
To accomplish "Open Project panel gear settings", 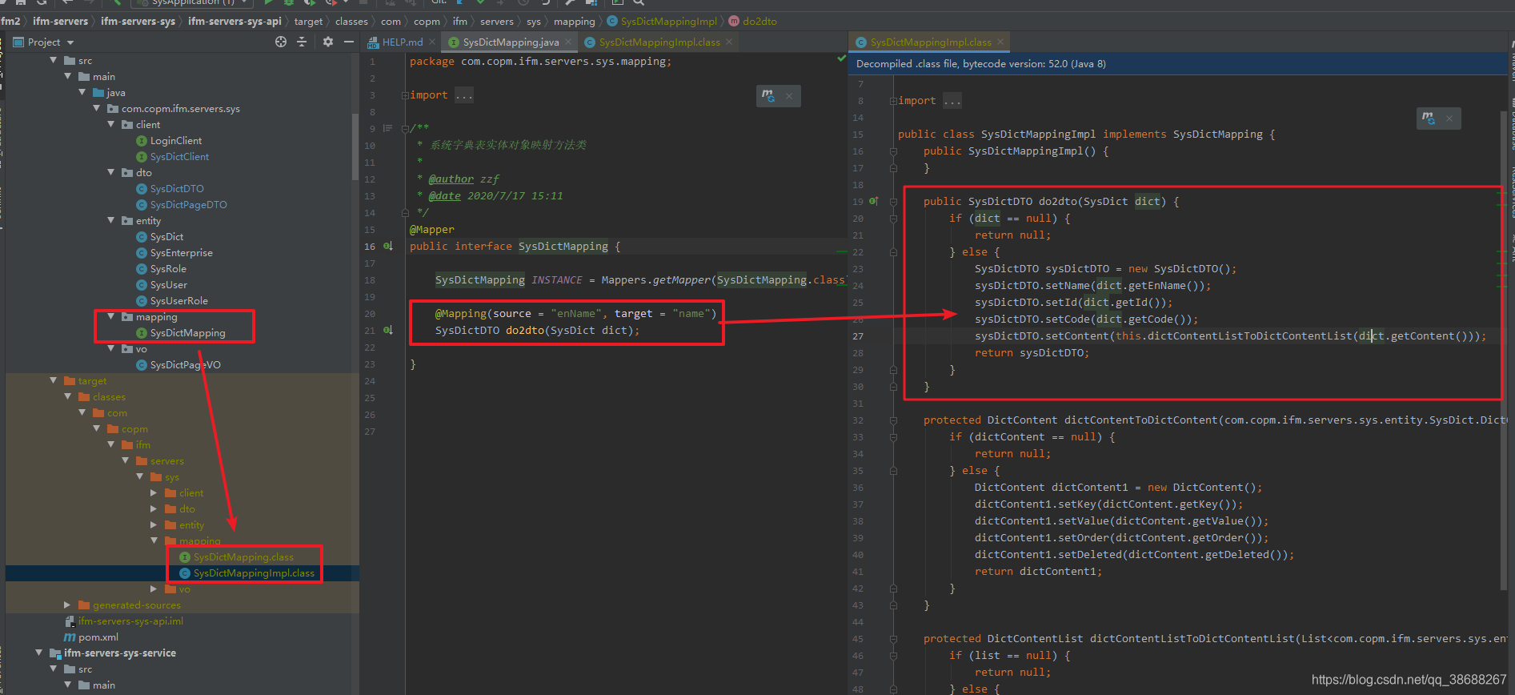I will (328, 42).
